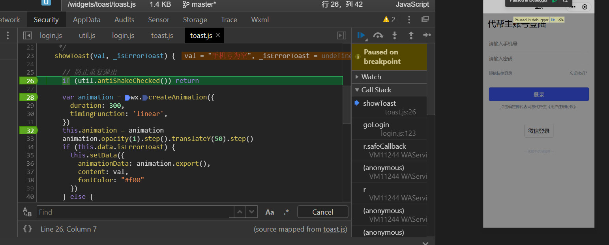Open the util.js file tab

click(87, 36)
